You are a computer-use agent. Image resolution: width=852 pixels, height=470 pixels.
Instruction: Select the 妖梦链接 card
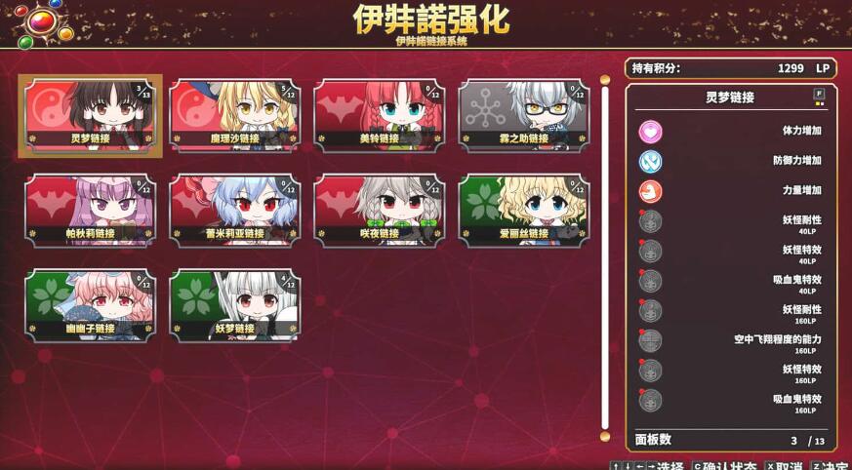click(235, 305)
